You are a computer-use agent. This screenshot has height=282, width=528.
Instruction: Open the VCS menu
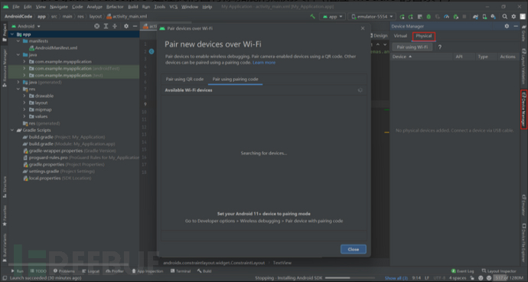point(174,7)
